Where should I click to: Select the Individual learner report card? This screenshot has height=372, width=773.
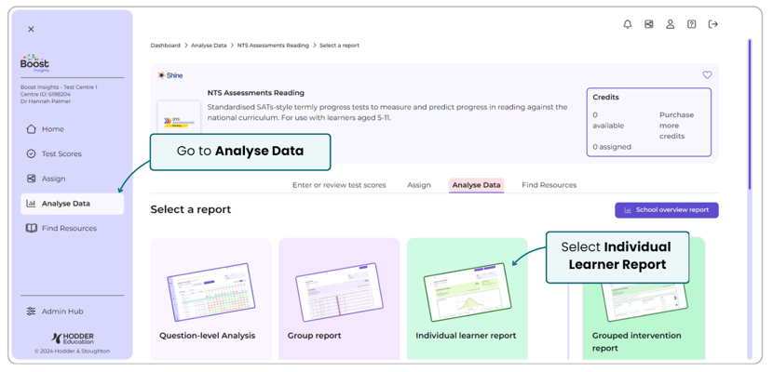click(467, 299)
